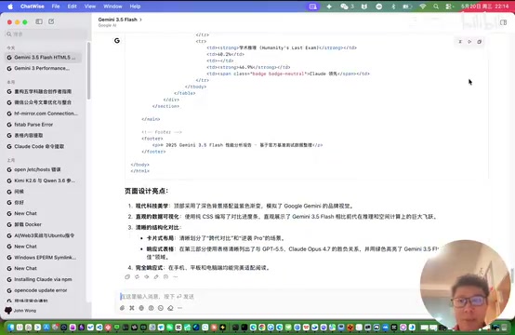
Task: Open the Edit menu
Action: click(73, 7)
